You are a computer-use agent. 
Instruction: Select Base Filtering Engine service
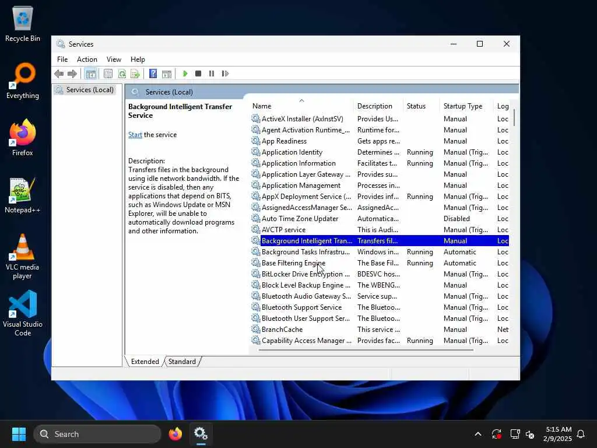tap(380, 263)
